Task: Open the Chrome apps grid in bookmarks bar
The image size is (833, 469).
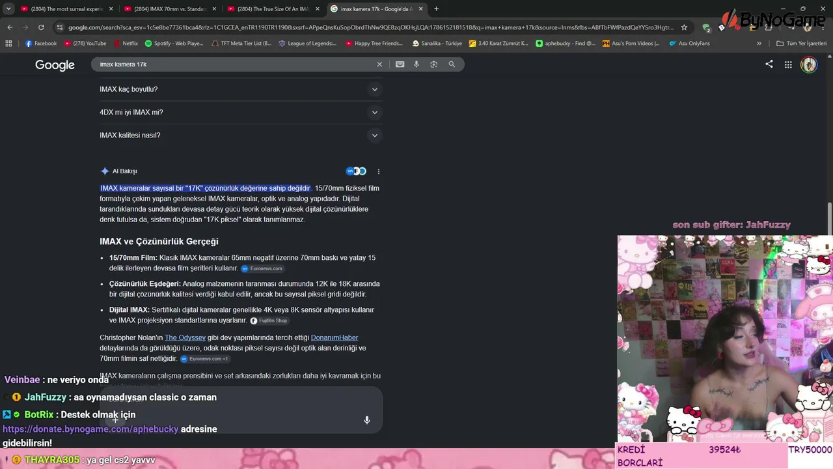Action: [x=8, y=44]
